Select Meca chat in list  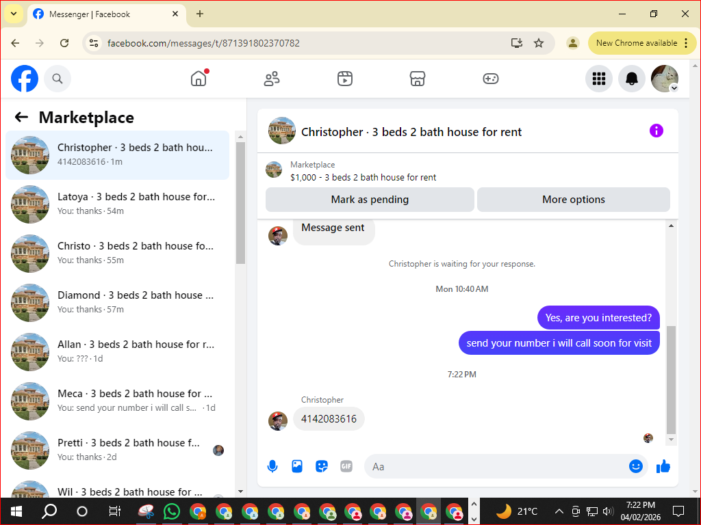pyautogui.click(x=117, y=401)
